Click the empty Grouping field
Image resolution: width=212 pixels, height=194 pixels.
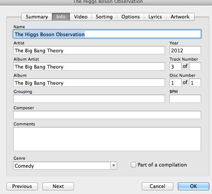tap(89, 99)
